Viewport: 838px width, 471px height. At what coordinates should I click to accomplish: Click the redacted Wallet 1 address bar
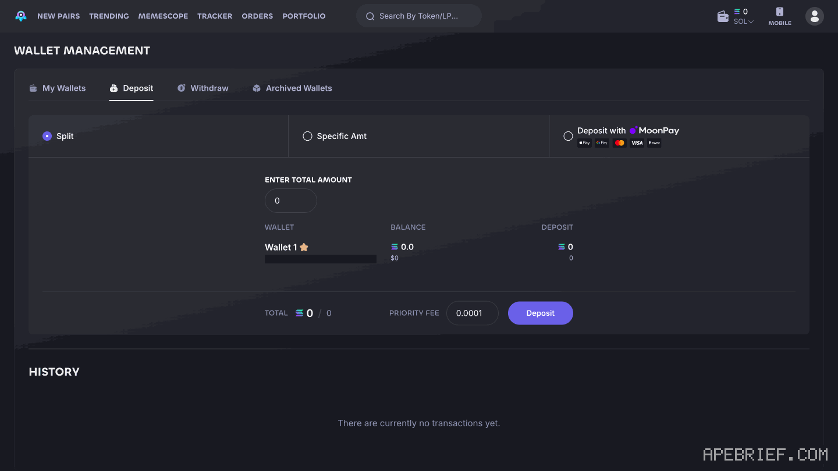(321, 259)
